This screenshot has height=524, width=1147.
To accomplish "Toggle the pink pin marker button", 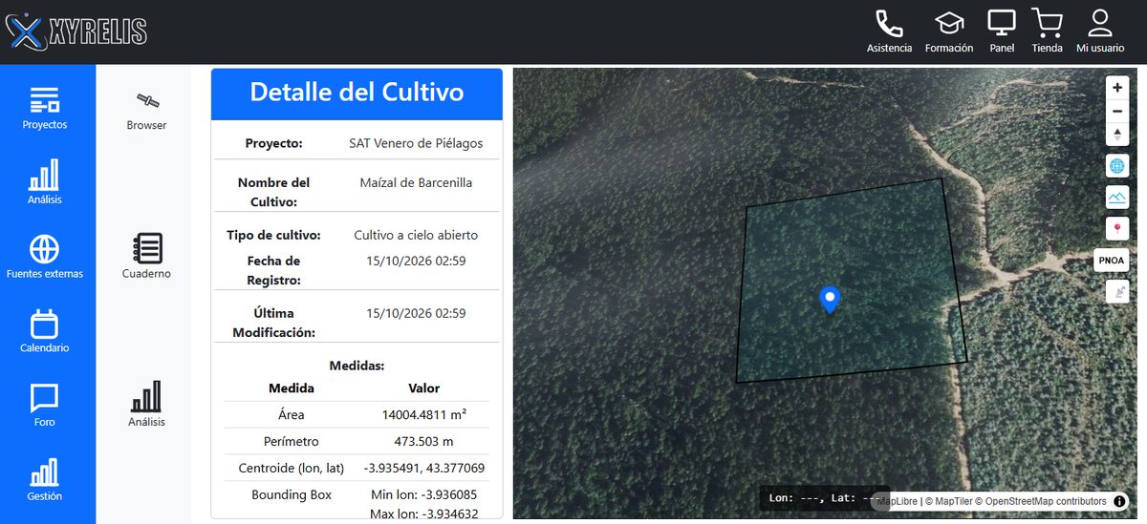I will pos(1117,229).
